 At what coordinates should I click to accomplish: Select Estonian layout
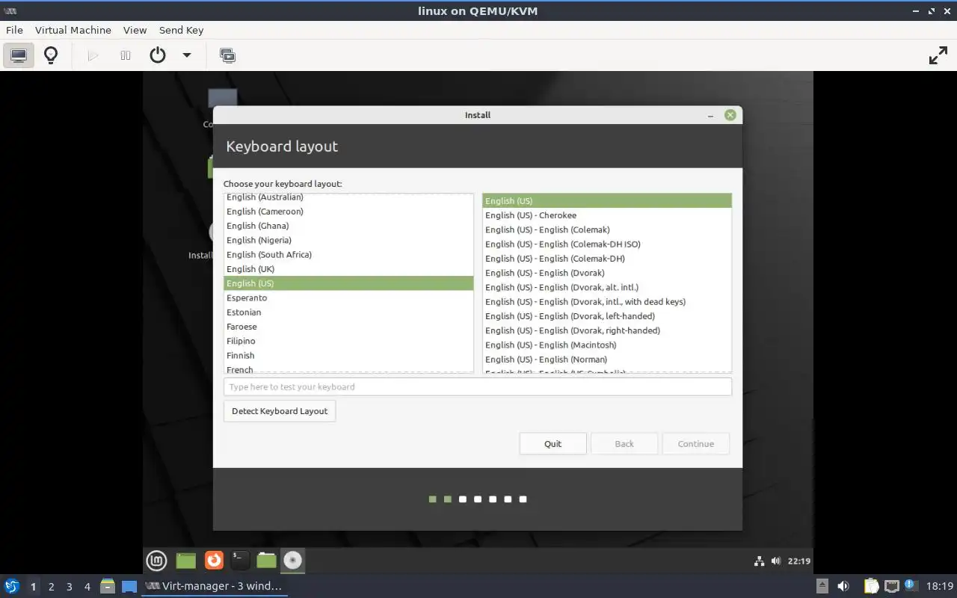click(348, 312)
